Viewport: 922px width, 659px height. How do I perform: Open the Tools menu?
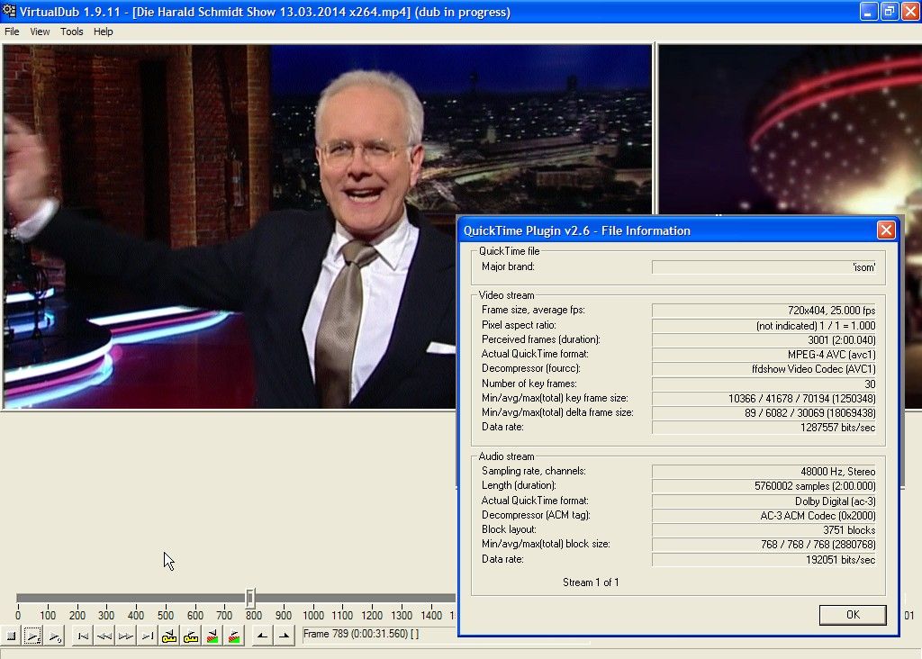(x=72, y=32)
